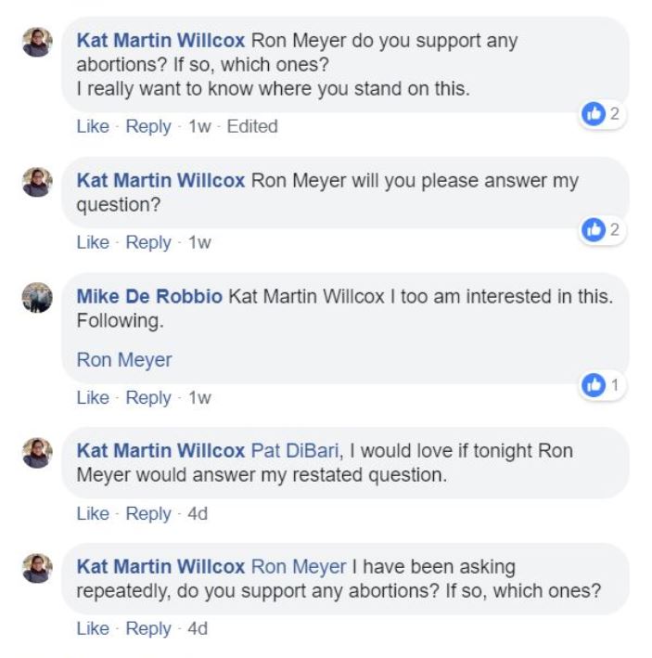The width and height of the screenshot is (652, 658).
Task: Click the avatar beside the Pat DiBari comment
Action: pos(37,452)
